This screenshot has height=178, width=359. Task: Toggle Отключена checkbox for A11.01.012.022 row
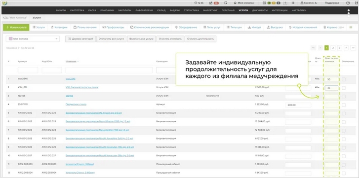point(344,113)
